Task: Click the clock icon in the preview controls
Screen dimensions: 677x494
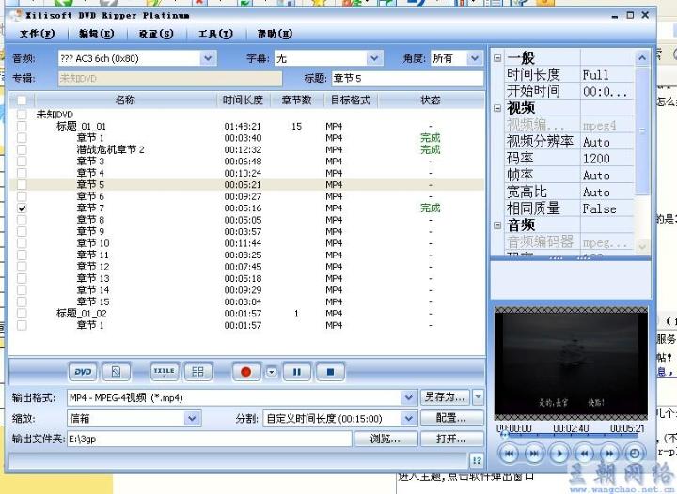Action: [x=635, y=454]
